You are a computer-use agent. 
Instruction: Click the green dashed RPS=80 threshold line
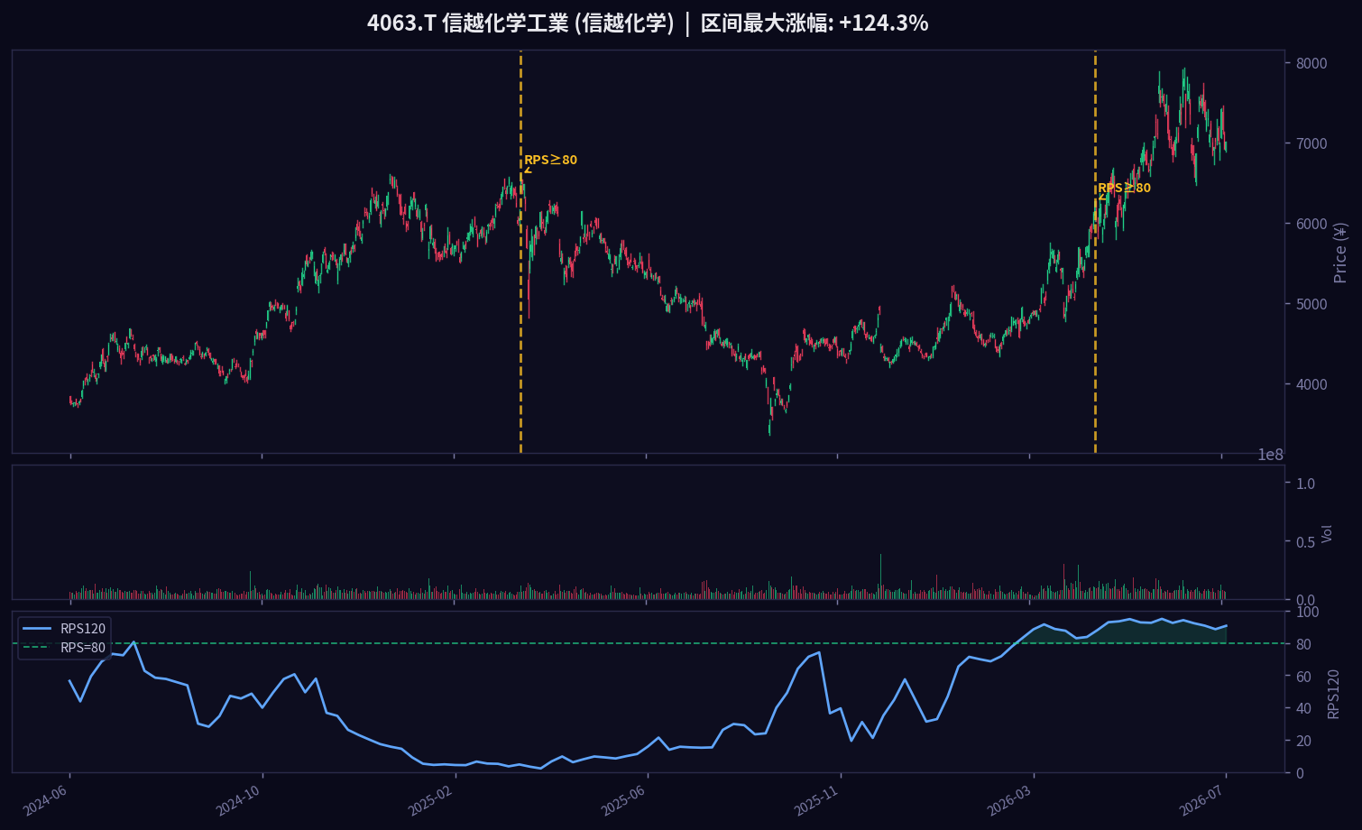pos(648,643)
